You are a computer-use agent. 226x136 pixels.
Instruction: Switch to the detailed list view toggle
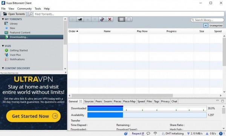coord(121,19)
